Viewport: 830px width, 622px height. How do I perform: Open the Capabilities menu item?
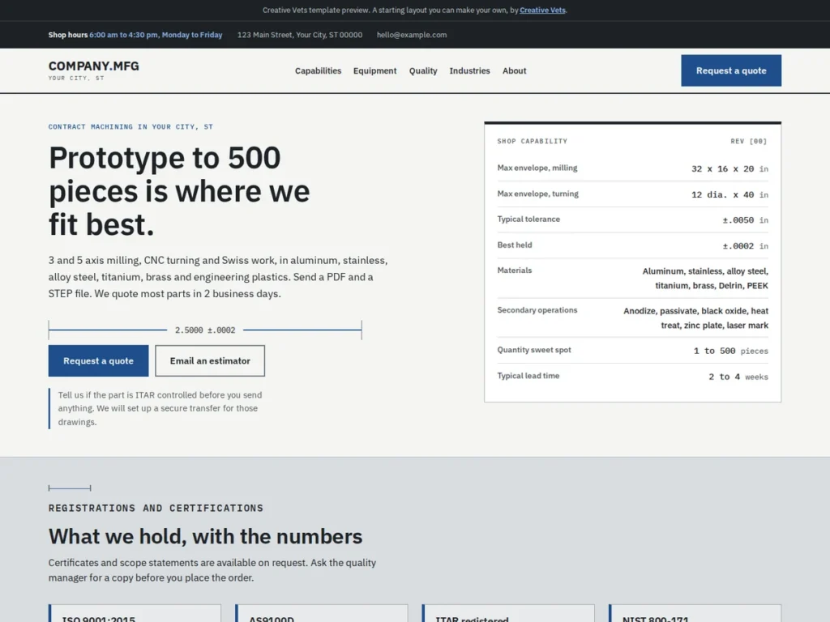[x=318, y=71]
